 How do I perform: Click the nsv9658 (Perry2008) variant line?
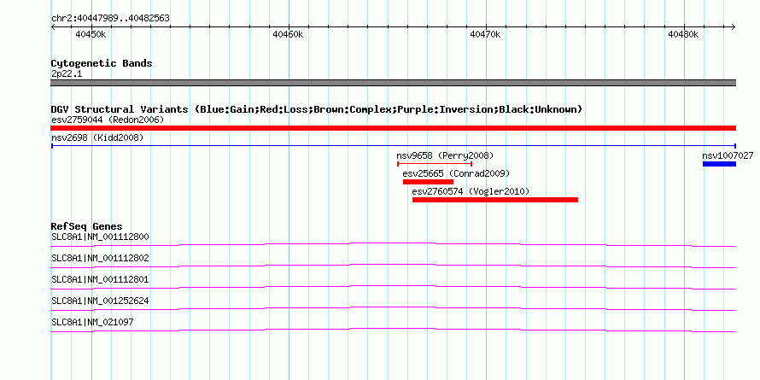pos(435,164)
